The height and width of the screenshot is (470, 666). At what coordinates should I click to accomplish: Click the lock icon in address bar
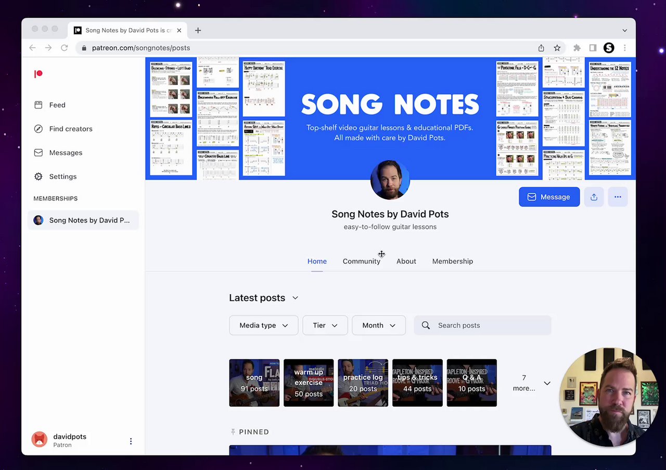pos(84,48)
